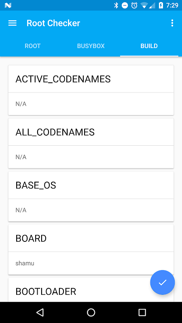Tap the battery charging status icon
The width and height of the screenshot is (182, 323).
tap(161, 5)
